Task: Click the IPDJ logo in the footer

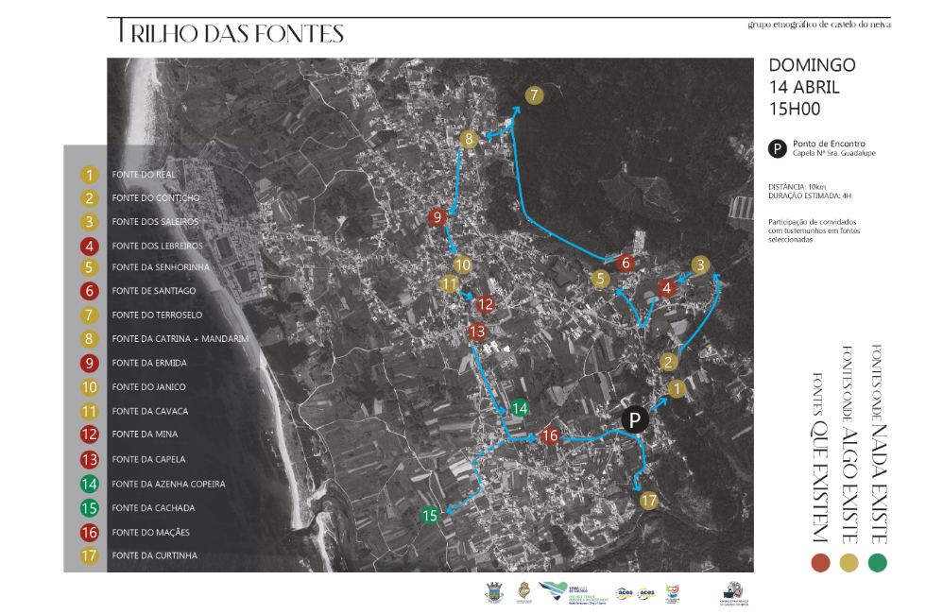Action: click(673, 593)
